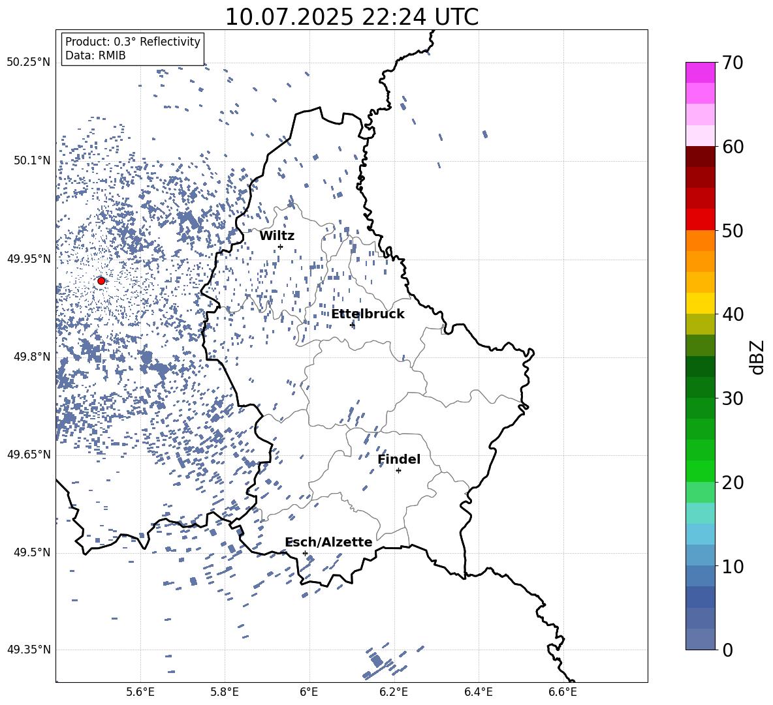Click the colorbar tick label 70

[x=733, y=63]
